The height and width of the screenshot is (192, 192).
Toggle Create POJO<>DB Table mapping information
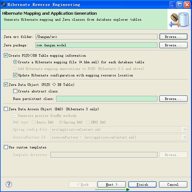[6, 55]
